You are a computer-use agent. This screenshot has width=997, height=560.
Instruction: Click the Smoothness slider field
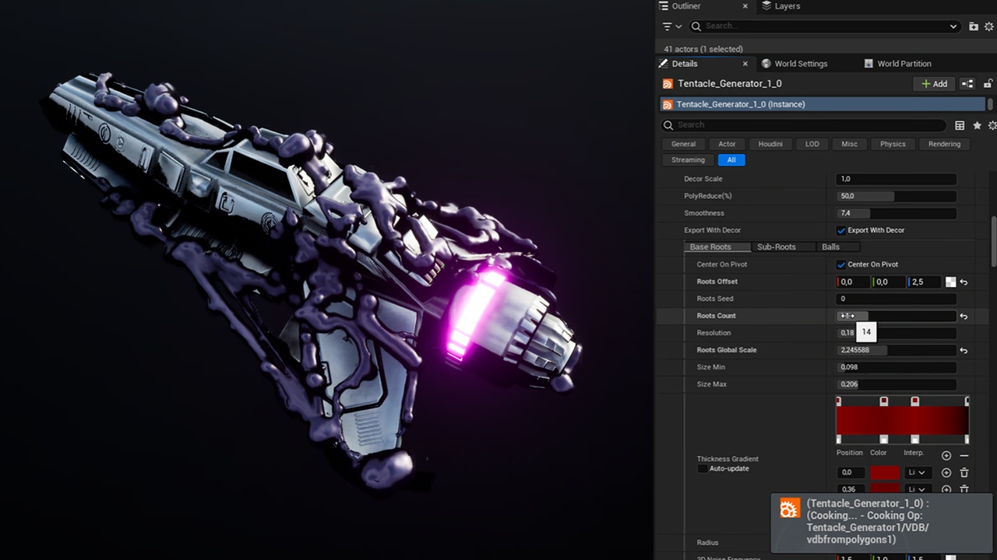(897, 213)
